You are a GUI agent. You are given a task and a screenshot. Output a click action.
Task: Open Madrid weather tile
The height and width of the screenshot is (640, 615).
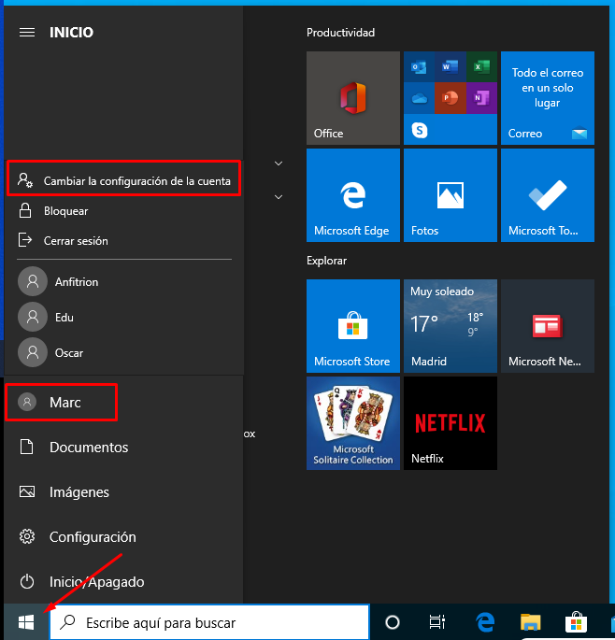[x=450, y=326]
